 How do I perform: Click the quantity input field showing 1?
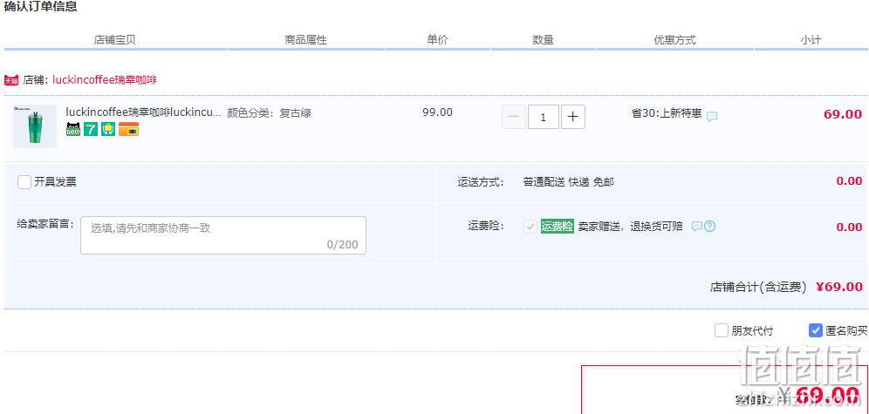tap(543, 117)
